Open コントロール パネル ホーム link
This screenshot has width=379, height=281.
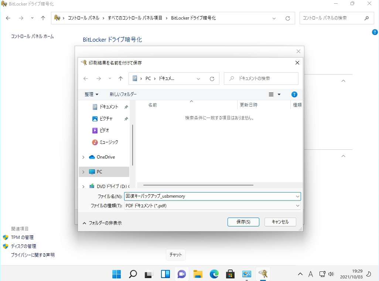(33, 37)
